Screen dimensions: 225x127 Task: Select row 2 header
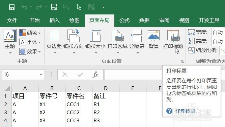click(6, 104)
